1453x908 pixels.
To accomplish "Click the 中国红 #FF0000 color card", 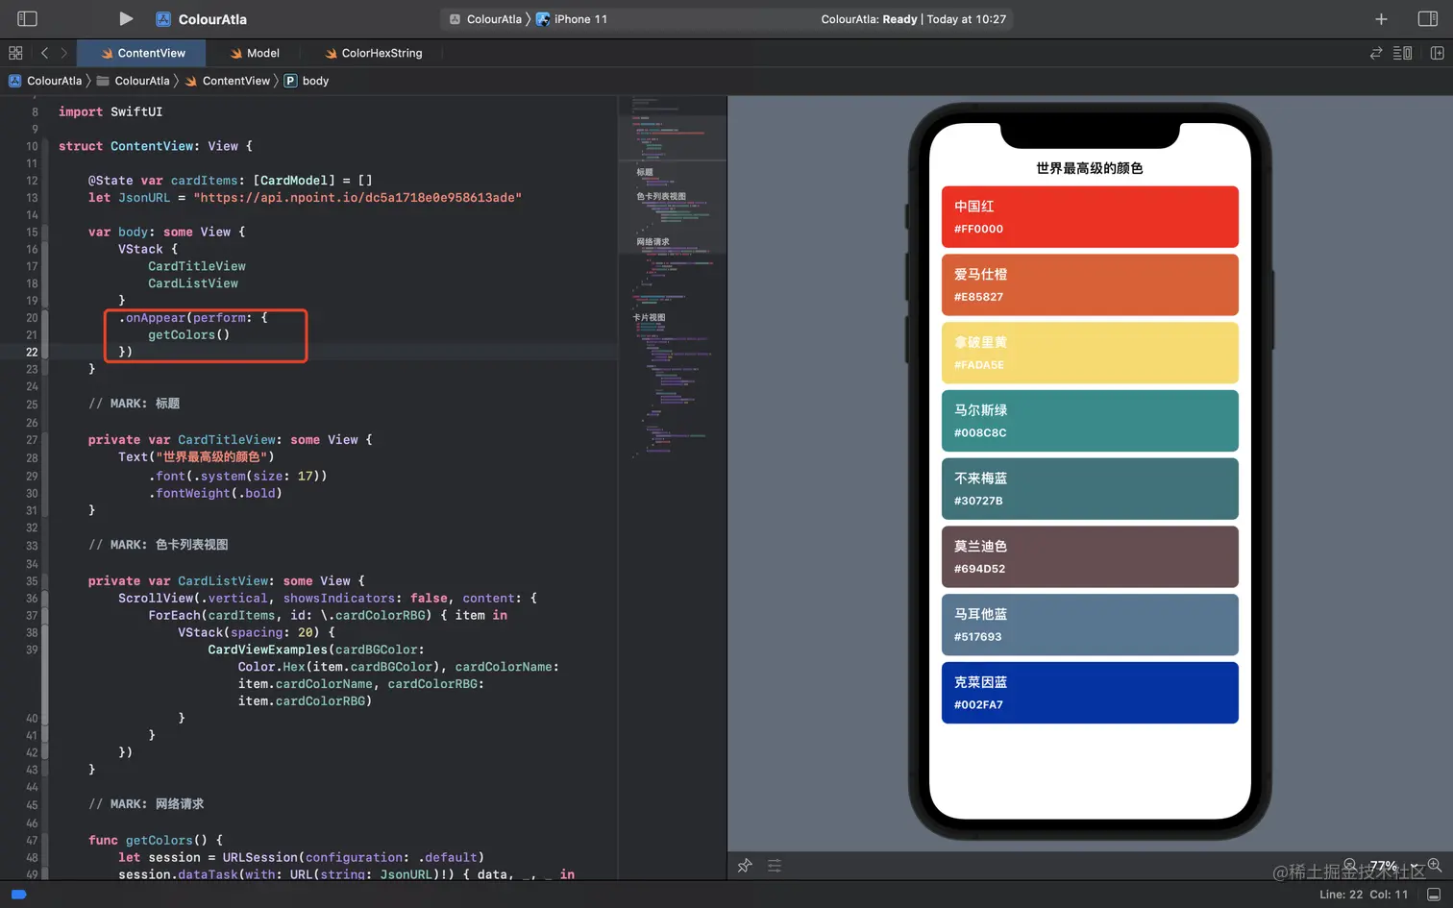I will coord(1090,216).
